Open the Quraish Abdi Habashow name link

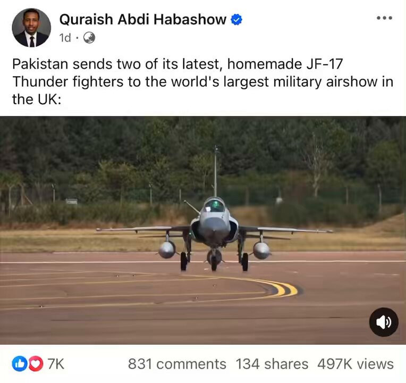point(142,20)
